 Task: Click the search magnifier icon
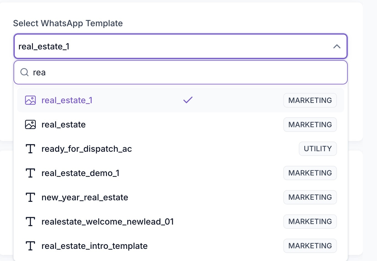(x=25, y=72)
